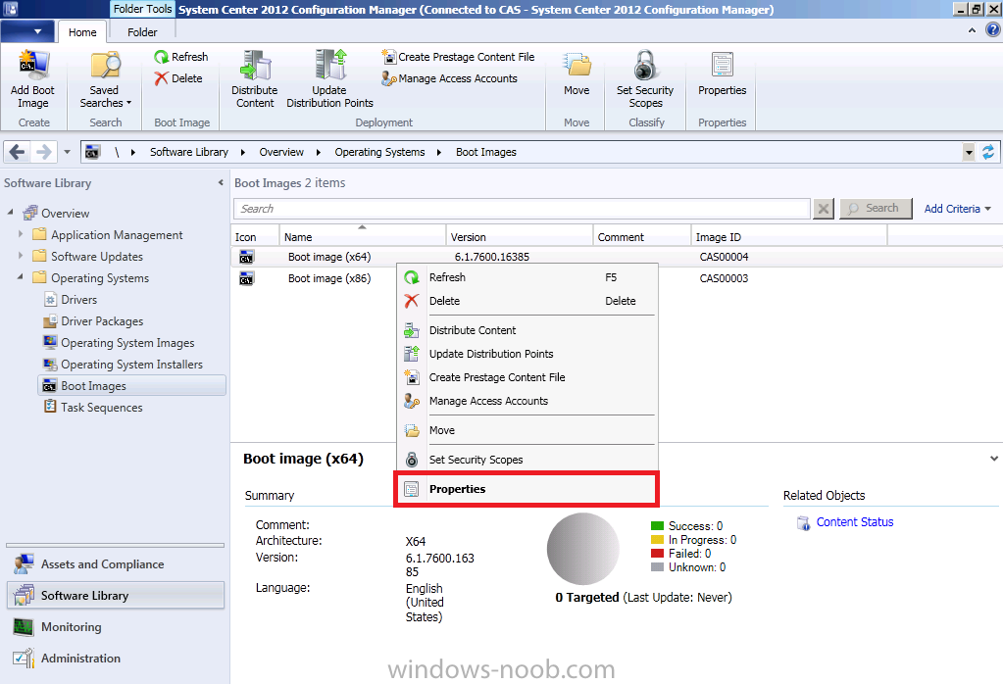Sort list by Image ID column header
This screenshot has width=1003, height=684.
(x=789, y=236)
